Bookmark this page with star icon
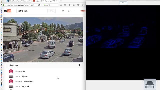This screenshot has height=90, width=160. coord(61,5)
